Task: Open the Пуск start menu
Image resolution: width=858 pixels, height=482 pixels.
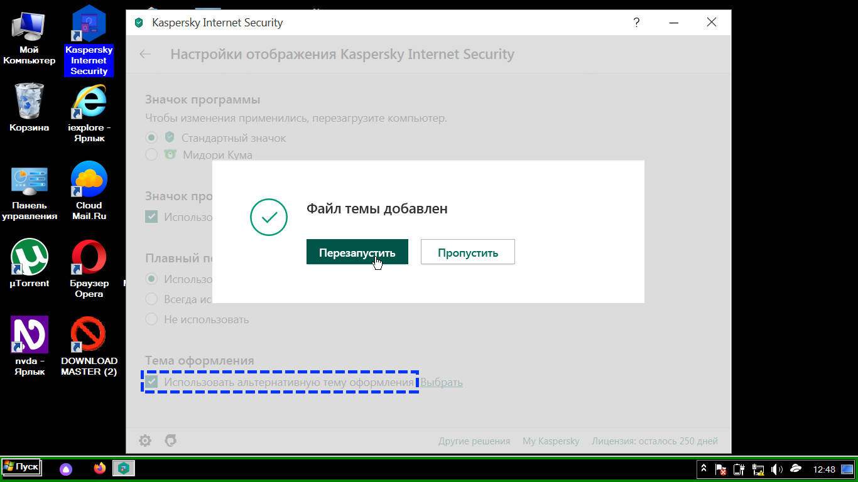Action: [x=21, y=468]
